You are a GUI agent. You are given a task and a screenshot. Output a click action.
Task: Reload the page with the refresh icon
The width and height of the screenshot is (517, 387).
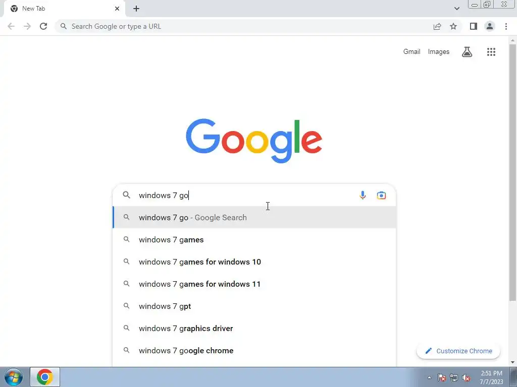pos(43,26)
